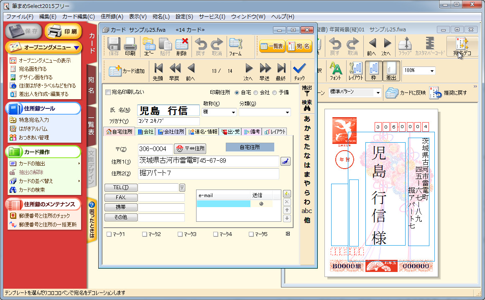The image size is (485, 300).
Task: Jump to last card with 最終
Action: (281, 72)
